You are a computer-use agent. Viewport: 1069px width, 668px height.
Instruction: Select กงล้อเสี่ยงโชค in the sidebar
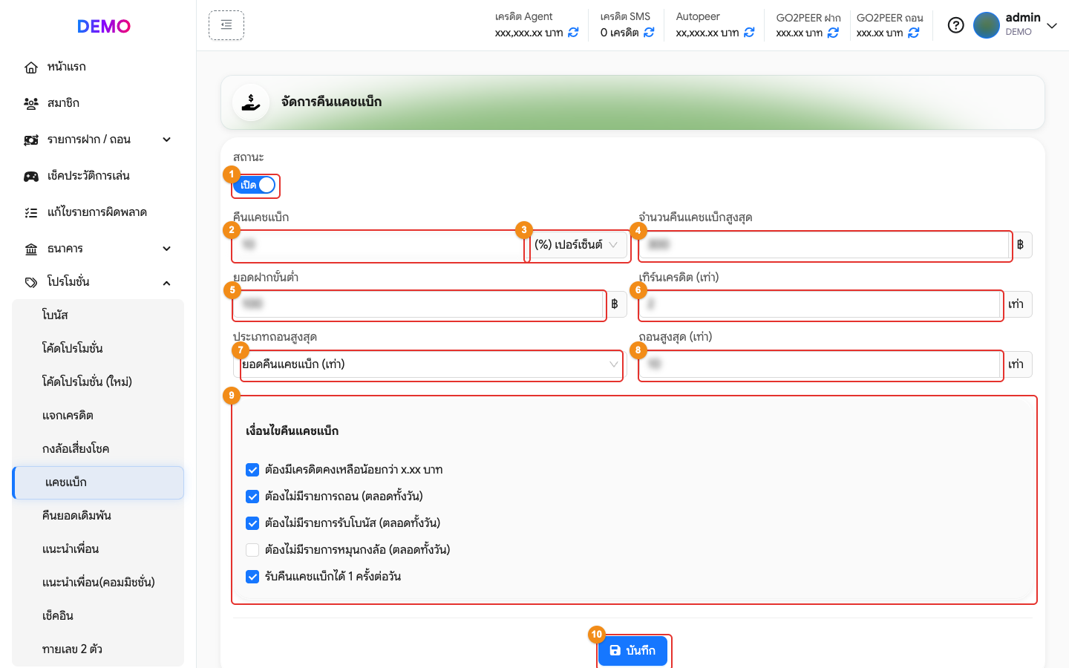98,449
